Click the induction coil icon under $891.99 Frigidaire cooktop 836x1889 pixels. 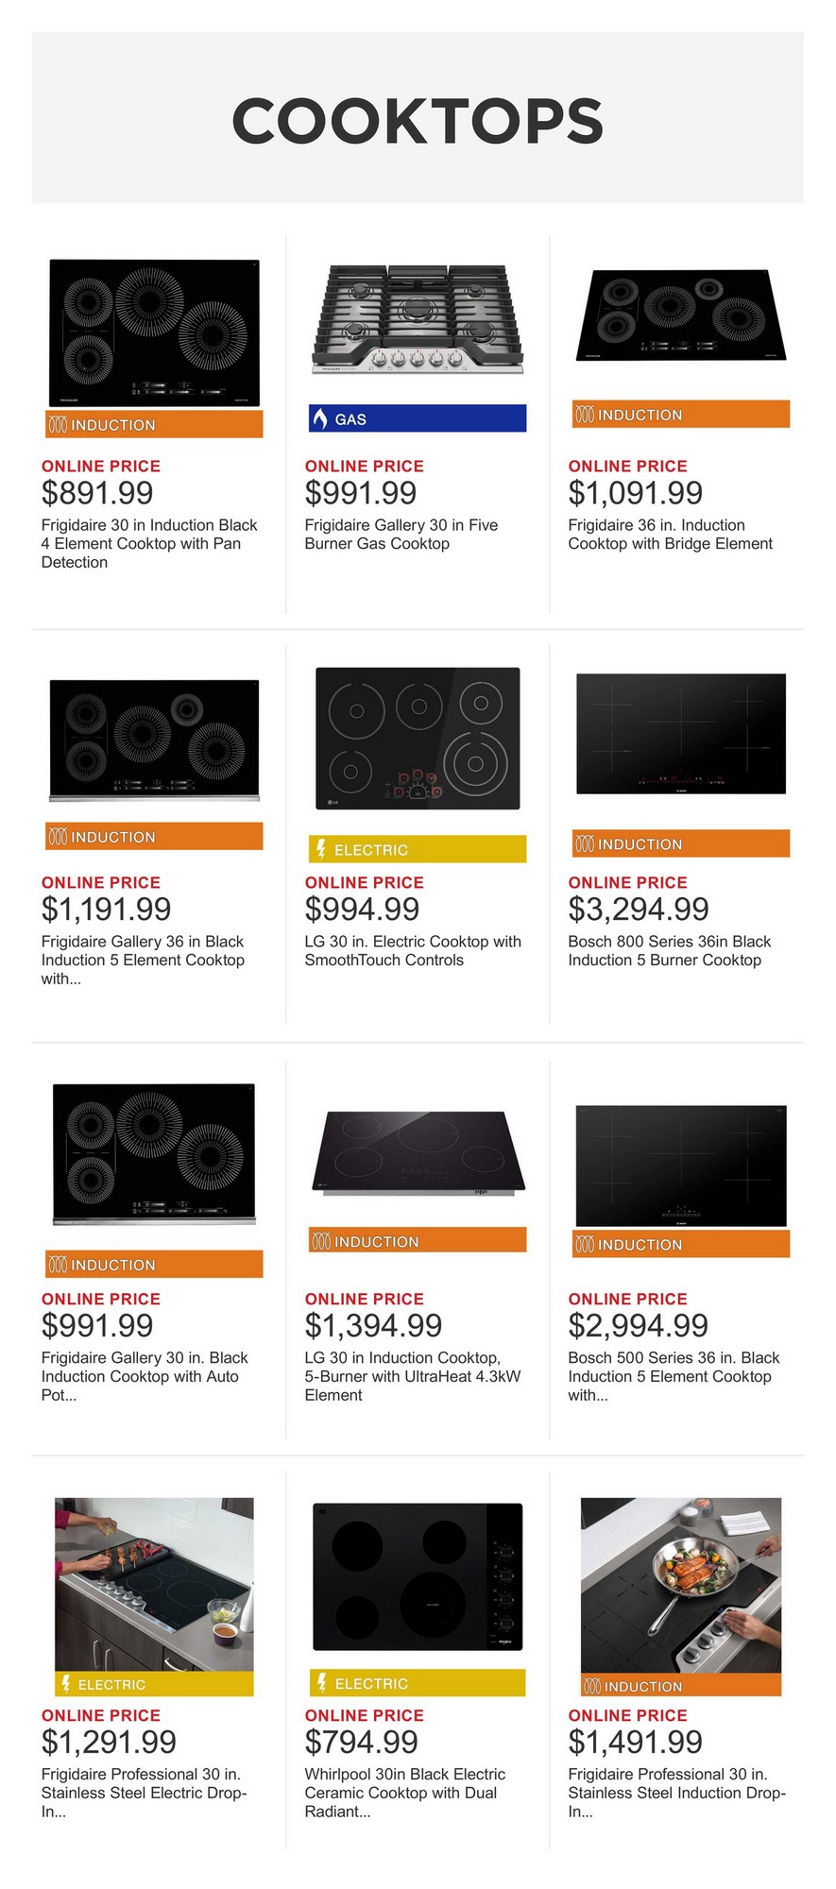[58, 425]
